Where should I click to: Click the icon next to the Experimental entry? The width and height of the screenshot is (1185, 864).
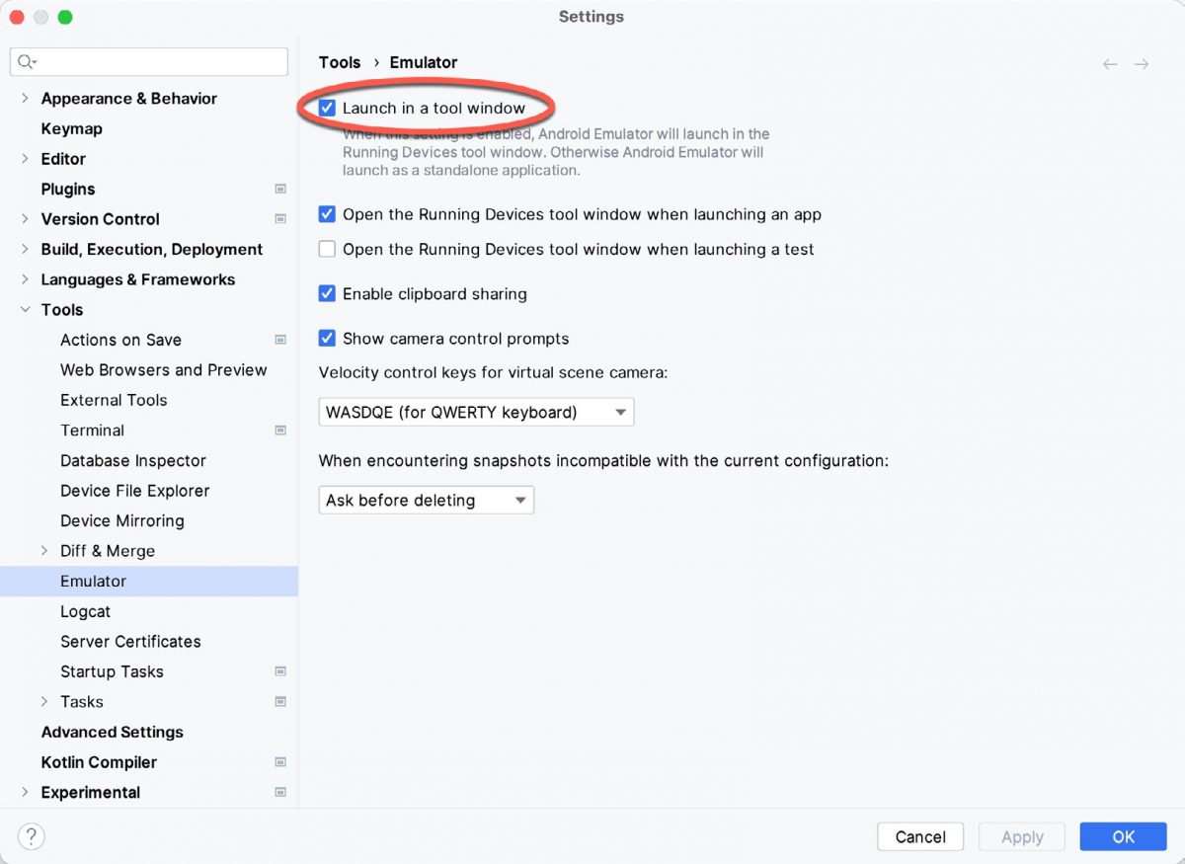pos(280,792)
